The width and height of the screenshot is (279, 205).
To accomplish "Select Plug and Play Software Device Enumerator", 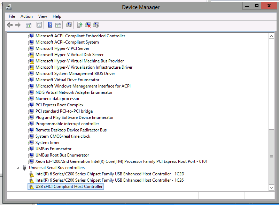I will coord(75,117).
